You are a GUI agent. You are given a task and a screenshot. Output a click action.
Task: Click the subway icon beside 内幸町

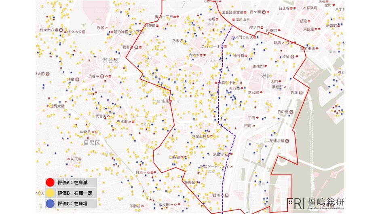click(279, 31)
